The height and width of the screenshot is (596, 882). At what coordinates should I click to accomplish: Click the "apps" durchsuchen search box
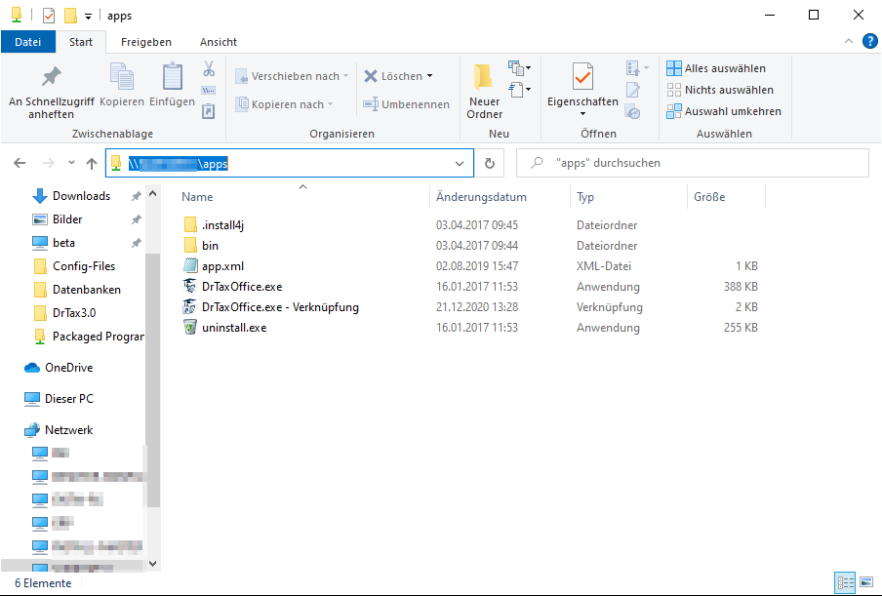click(693, 163)
